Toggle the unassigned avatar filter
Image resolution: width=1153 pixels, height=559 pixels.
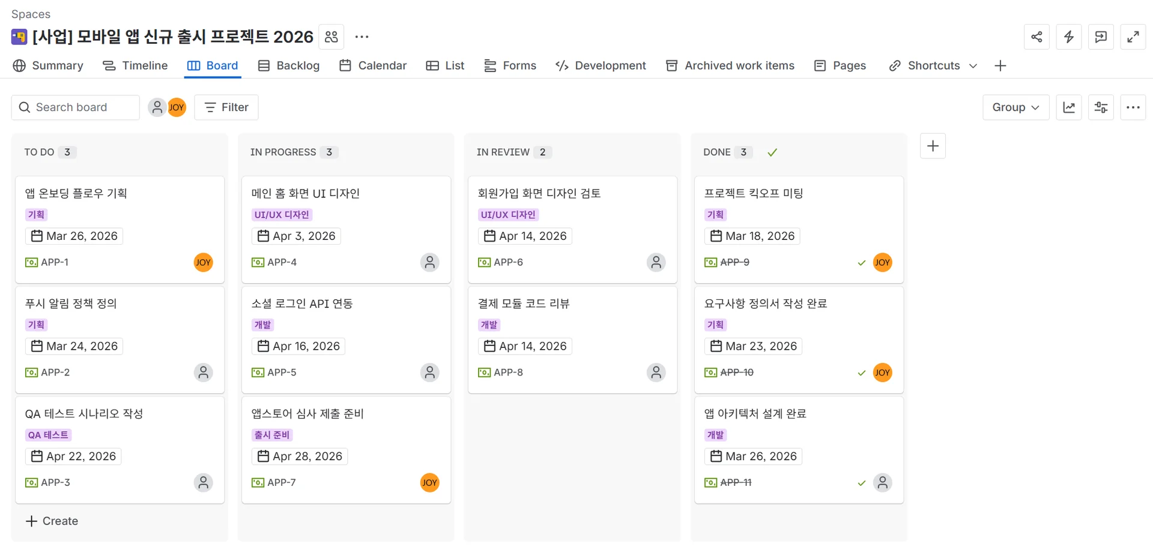157,107
